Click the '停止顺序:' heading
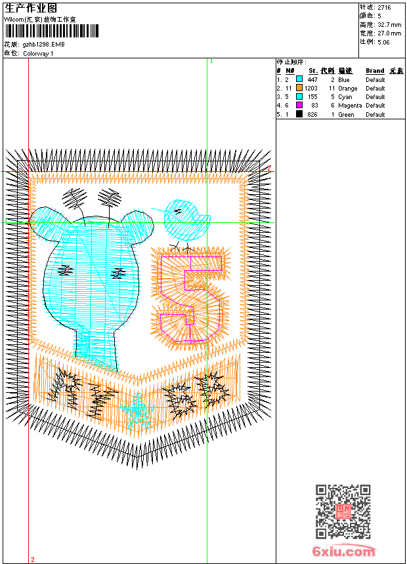The image size is (407, 564). pyautogui.click(x=291, y=62)
